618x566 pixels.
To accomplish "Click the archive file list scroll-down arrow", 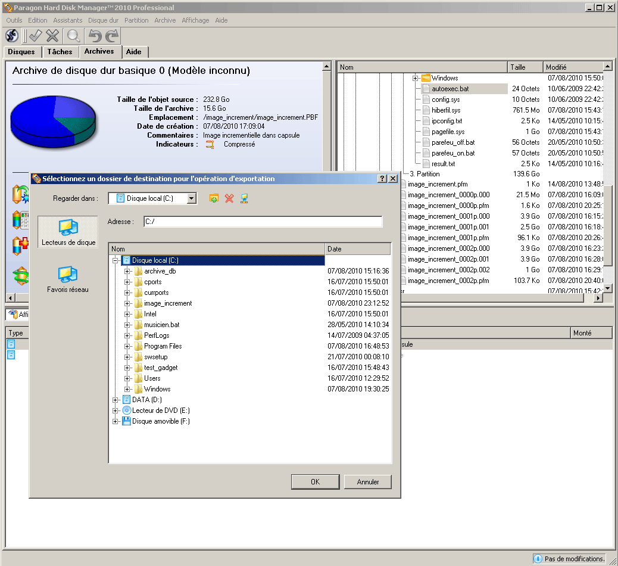I will [x=608, y=288].
